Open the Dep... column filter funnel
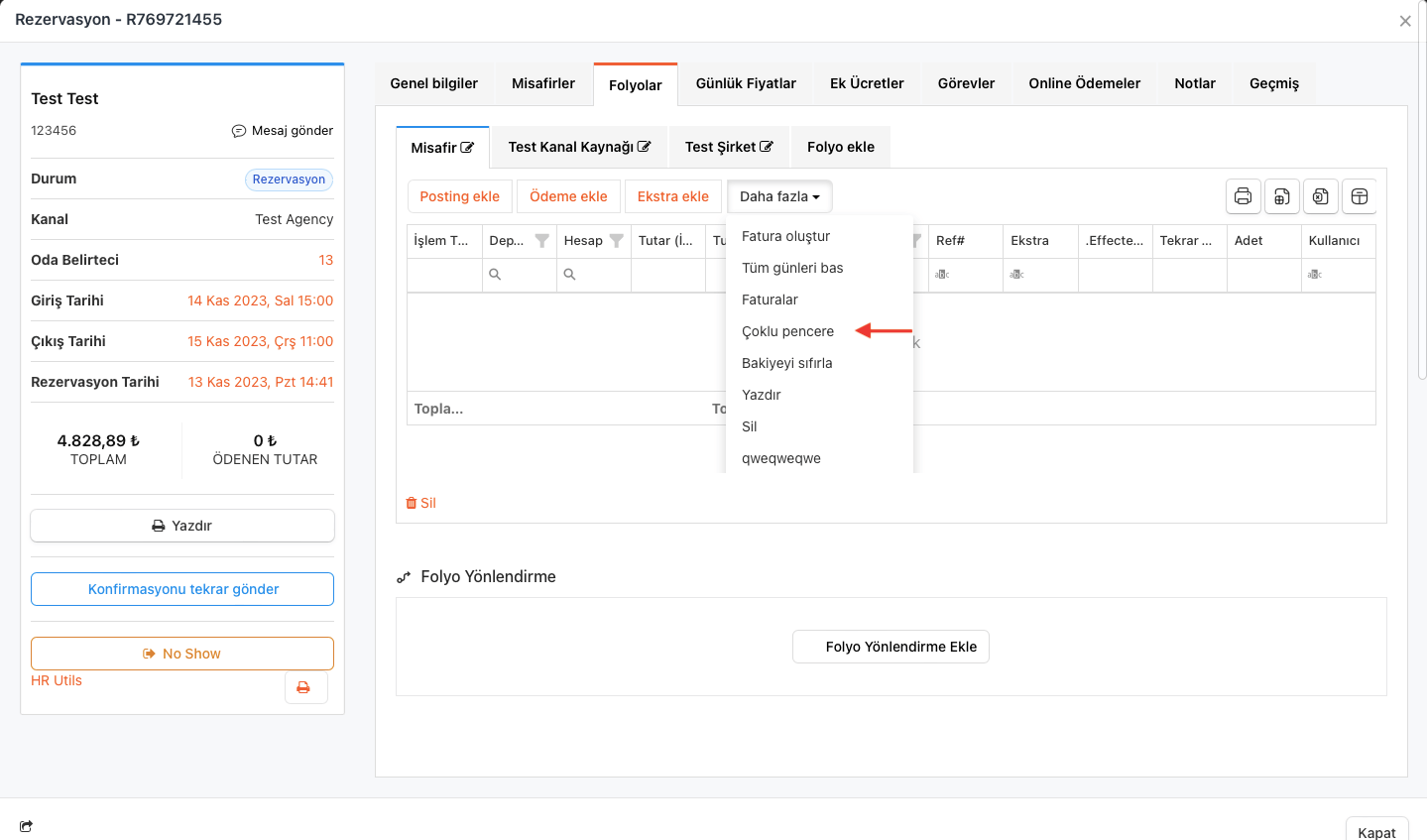 tap(541, 241)
